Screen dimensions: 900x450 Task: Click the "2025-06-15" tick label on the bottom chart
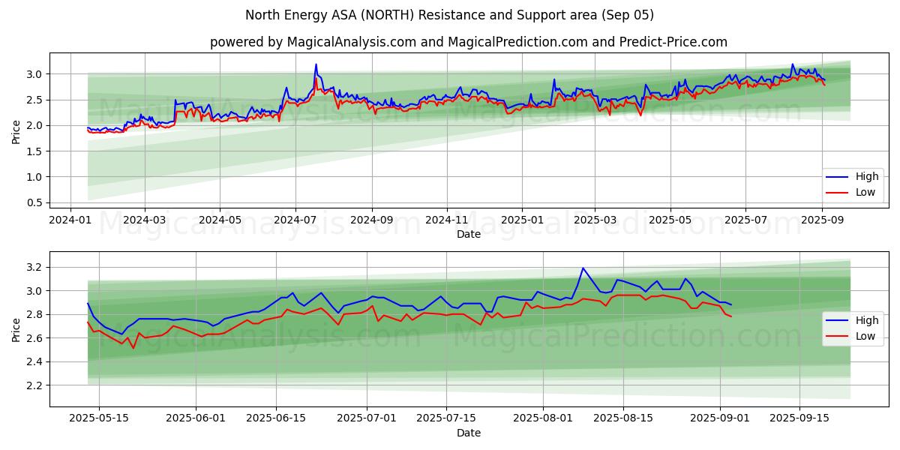pyautogui.click(x=276, y=418)
